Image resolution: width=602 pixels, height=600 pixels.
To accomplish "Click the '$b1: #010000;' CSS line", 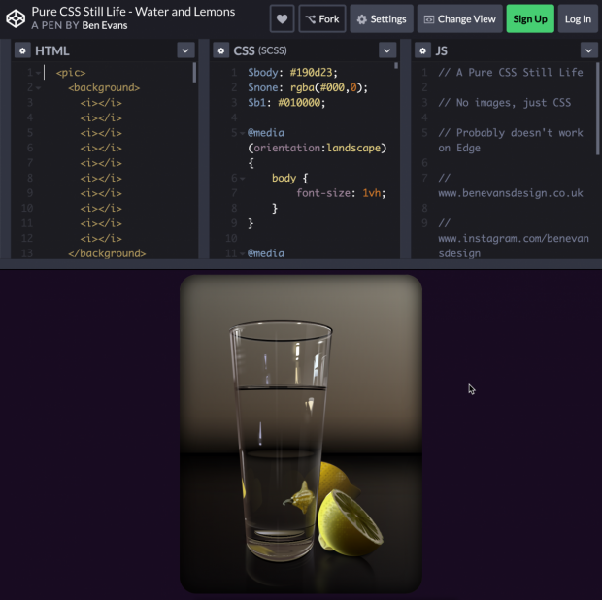I will click(x=286, y=103).
